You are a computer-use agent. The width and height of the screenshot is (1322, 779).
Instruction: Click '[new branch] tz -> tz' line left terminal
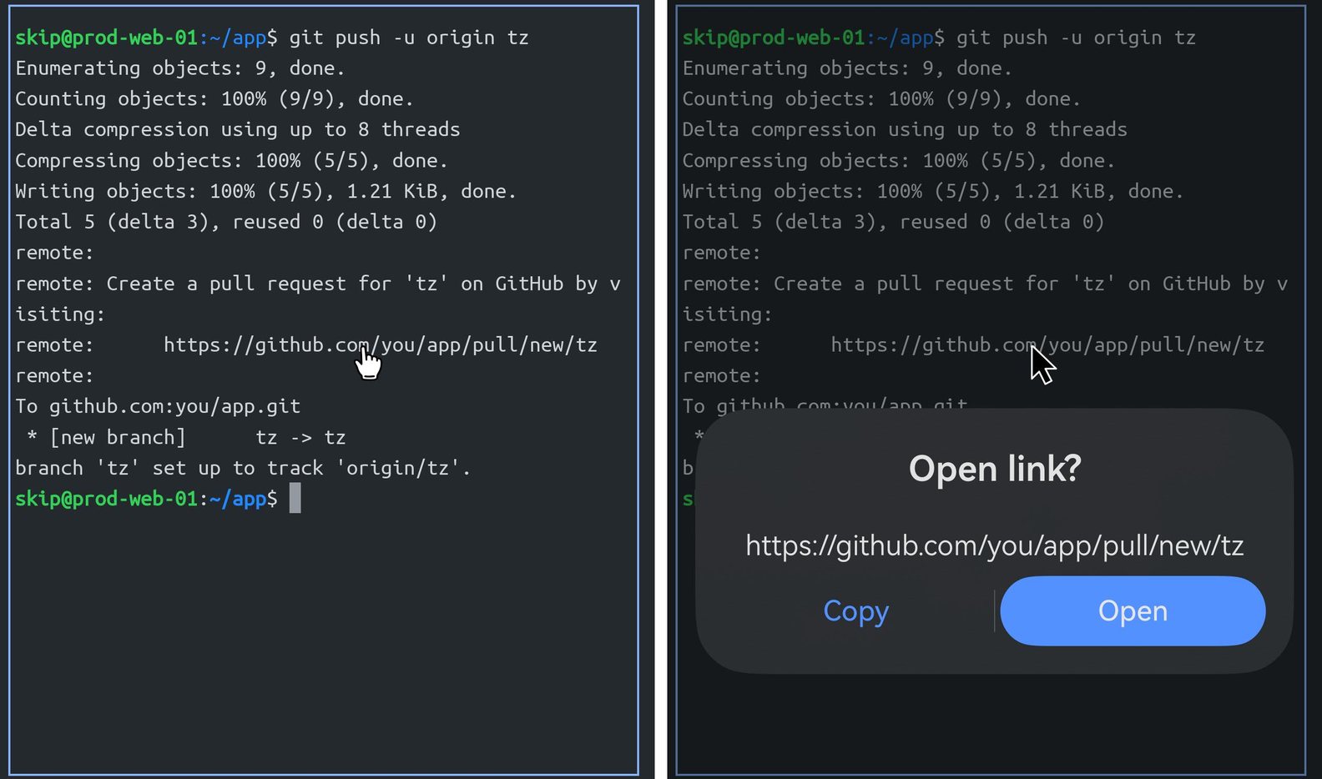(186, 437)
